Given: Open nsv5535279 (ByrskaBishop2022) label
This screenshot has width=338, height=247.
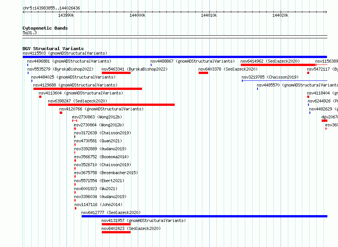Looking at the screenshot, I should click(60, 69).
